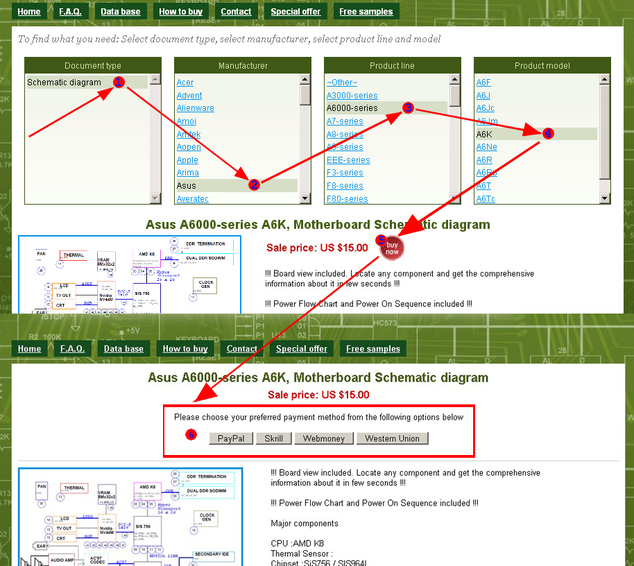Click Document type list scroll up arrow
634x566 pixels.
tap(155, 79)
